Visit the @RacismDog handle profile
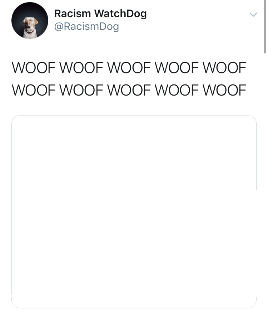This screenshot has height=313, width=268. point(86,26)
